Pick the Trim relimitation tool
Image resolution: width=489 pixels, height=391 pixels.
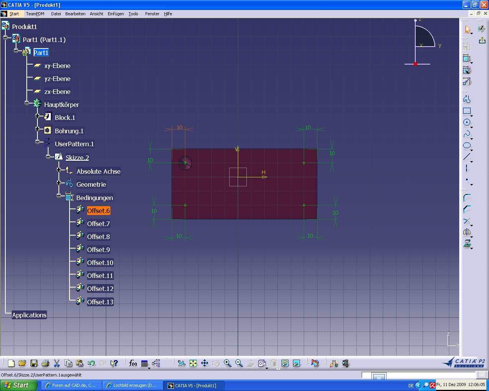tap(467, 221)
